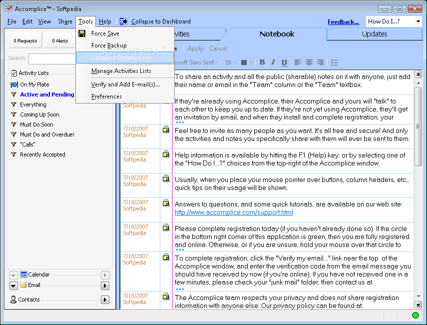Switch to the Updates tab
Viewport: 427px width, 325px height.
point(375,34)
